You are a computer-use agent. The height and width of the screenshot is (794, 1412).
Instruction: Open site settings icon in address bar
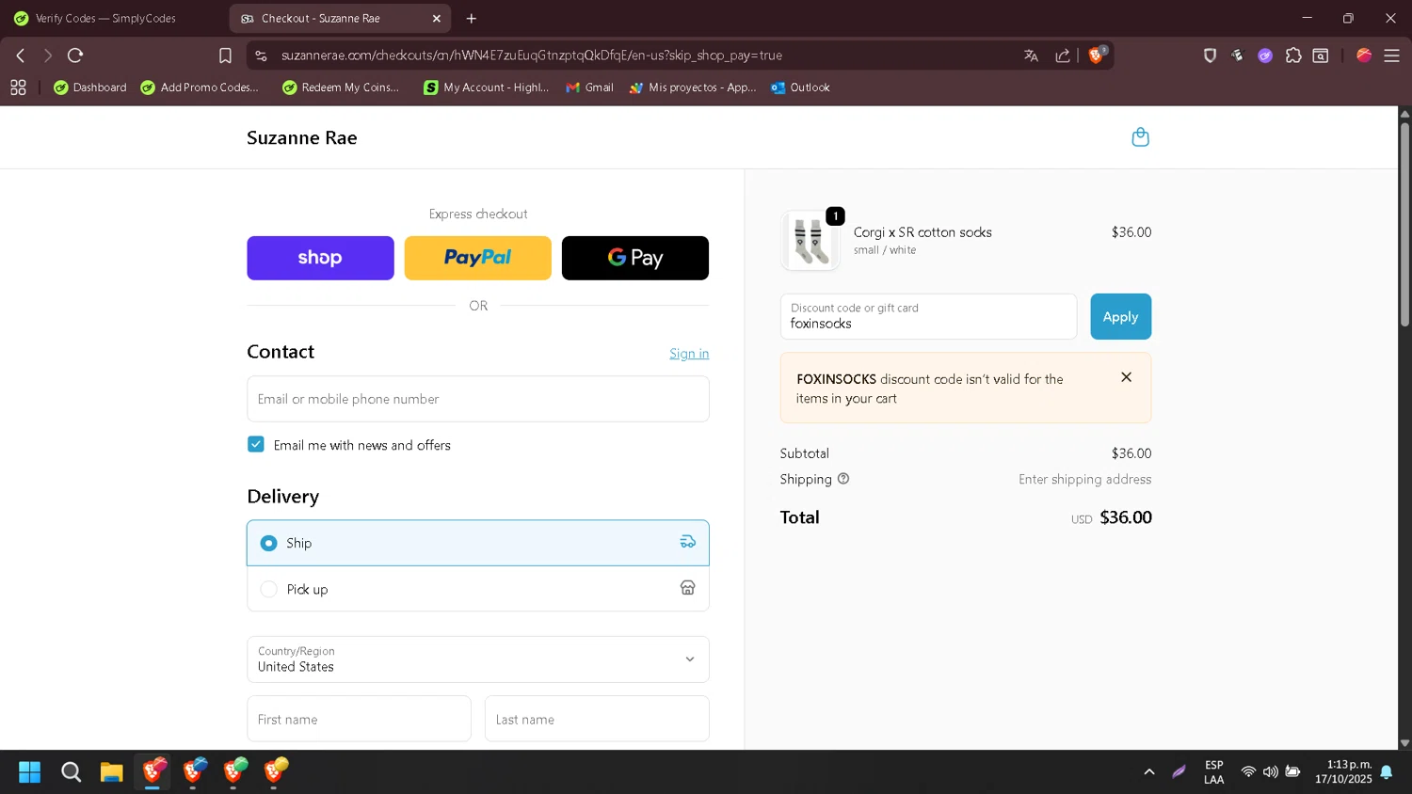click(262, 56)
